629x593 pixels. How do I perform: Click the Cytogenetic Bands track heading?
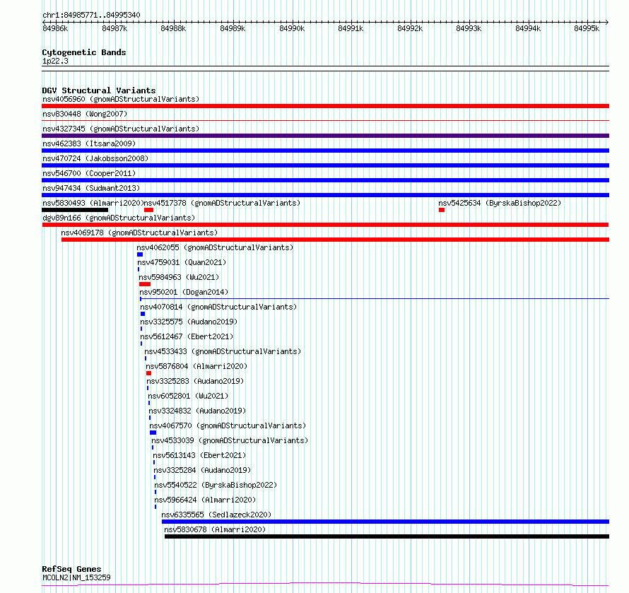coord(84,52)
